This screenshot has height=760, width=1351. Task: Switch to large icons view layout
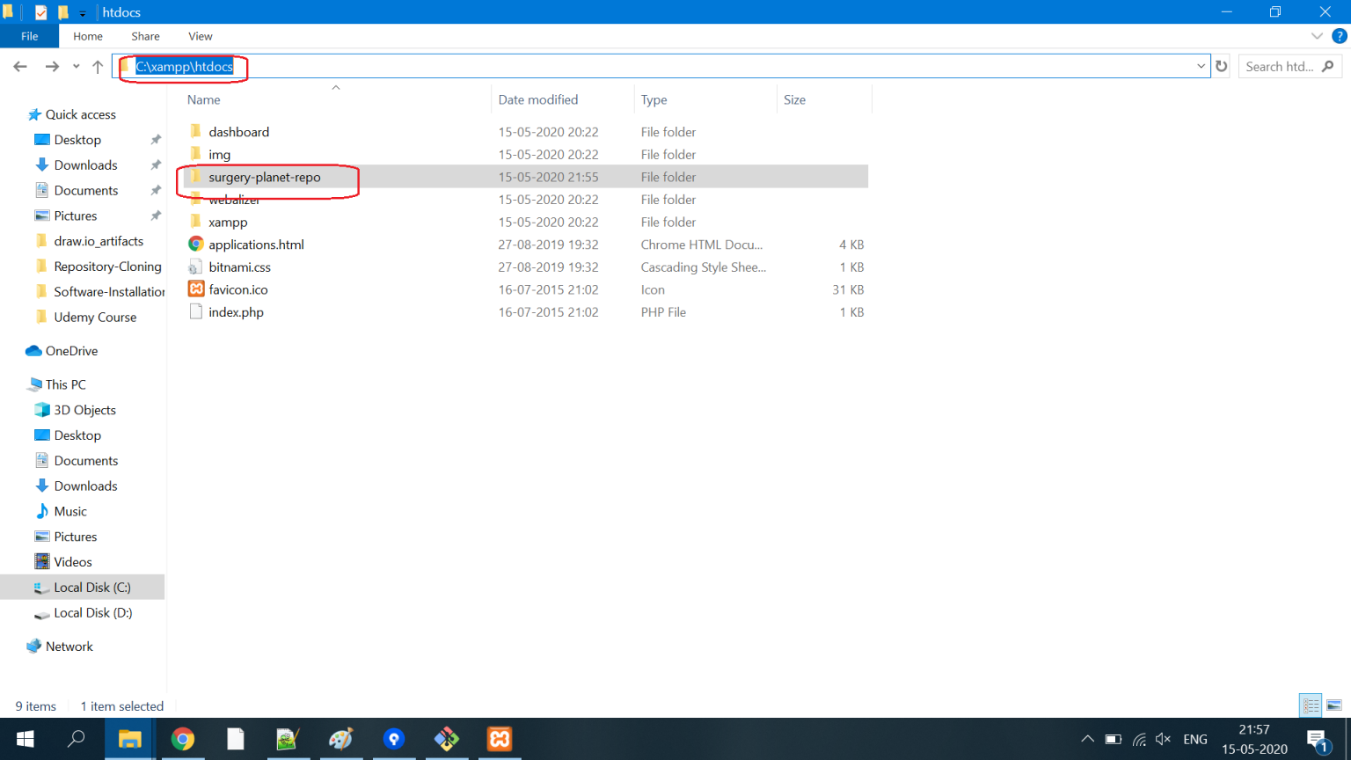coord(1334,705)
